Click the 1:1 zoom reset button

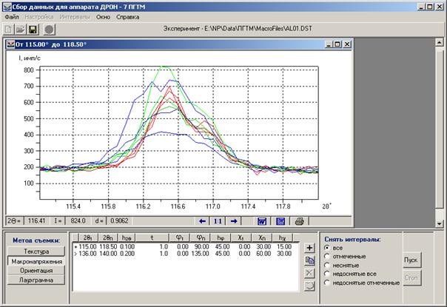218,221
